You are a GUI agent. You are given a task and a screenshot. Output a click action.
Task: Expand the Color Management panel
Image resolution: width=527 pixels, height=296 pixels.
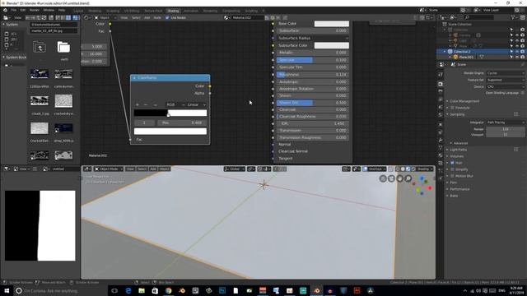click(464, 101)
